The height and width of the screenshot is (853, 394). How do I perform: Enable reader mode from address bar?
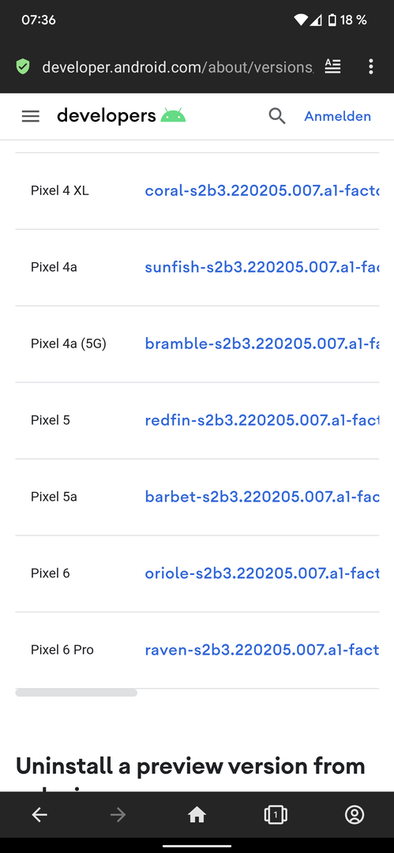(332, 66)
